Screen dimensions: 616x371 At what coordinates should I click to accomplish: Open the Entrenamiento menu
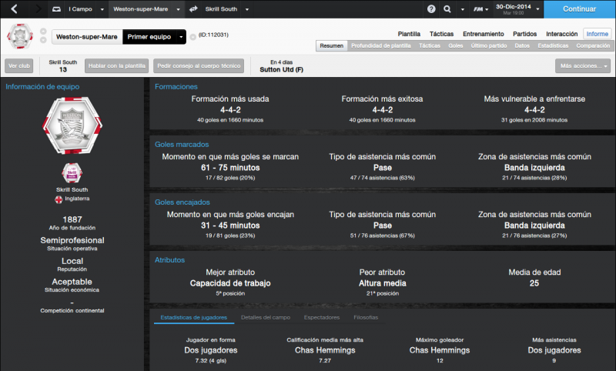click(x=484, y=34)
